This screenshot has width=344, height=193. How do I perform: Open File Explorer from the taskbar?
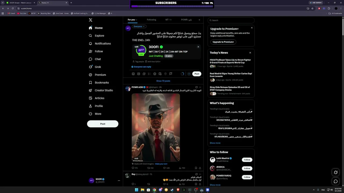click(142, 190)
